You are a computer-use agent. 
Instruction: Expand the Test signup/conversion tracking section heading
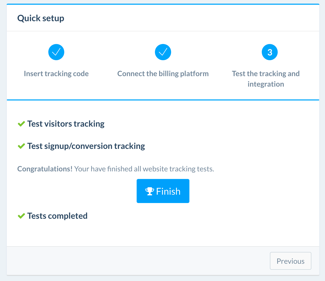(86, 146)
